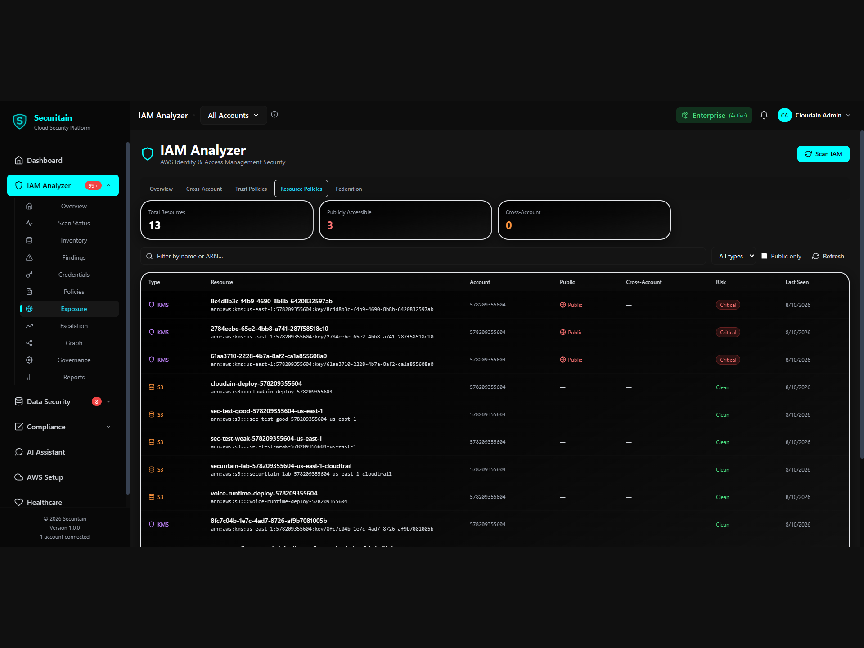
Task: Open AWS Setup in sidebar
Action: coord(63,477)
